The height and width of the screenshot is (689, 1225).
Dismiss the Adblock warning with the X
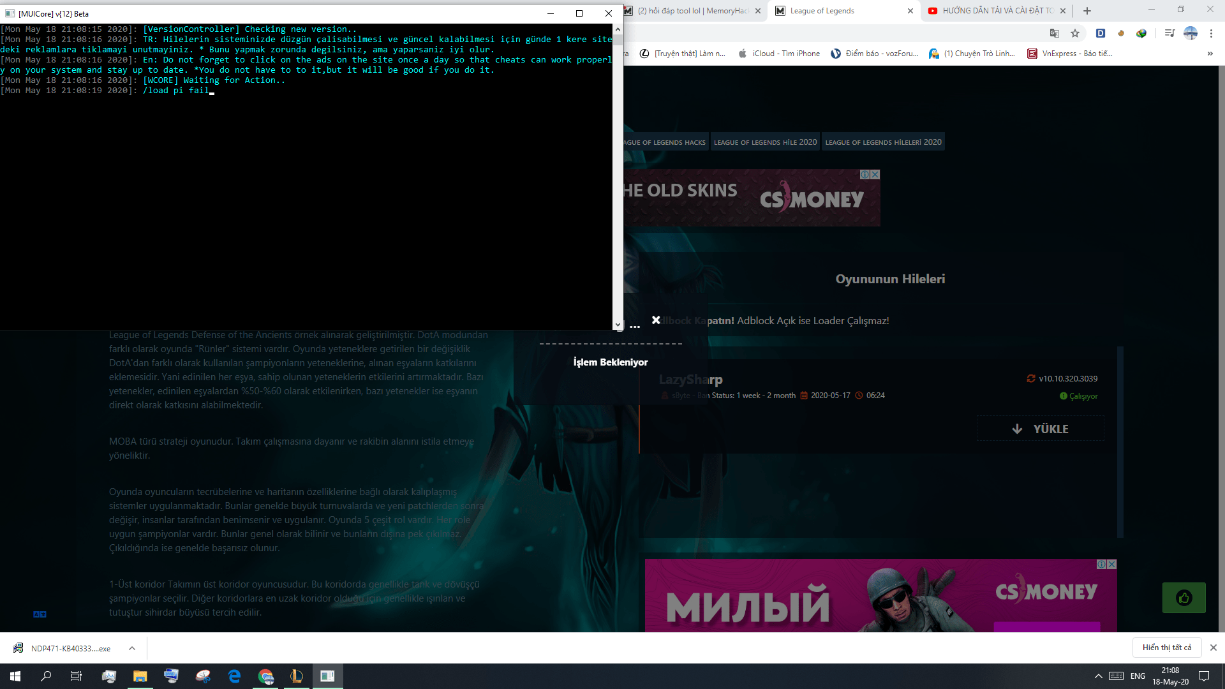click(656, 320)
